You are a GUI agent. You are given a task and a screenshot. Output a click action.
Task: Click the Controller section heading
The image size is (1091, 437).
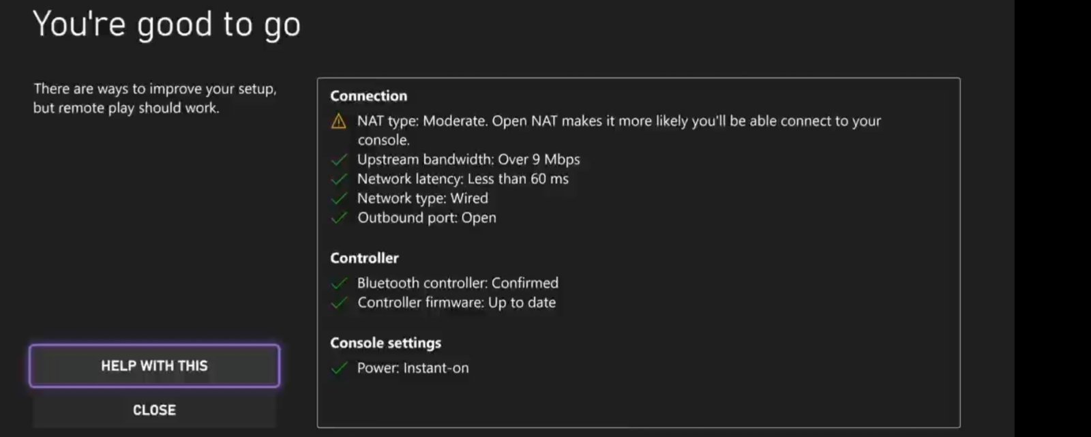pyautogui.click(x=364, y=258)
